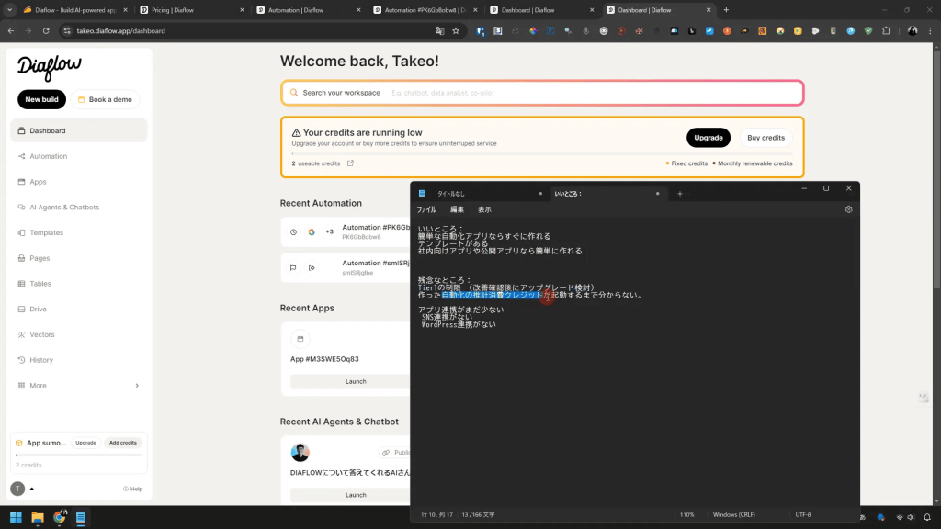Click the New build button
This screenshot has height=529, width=941.
41,99
